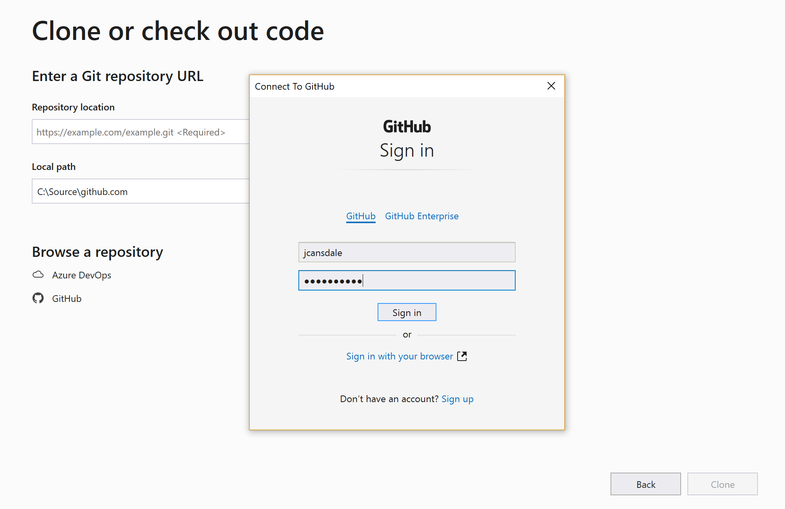Browse Azure DevOps repositories
Viewport: 785px width, 509px height.
click(82, 275)
